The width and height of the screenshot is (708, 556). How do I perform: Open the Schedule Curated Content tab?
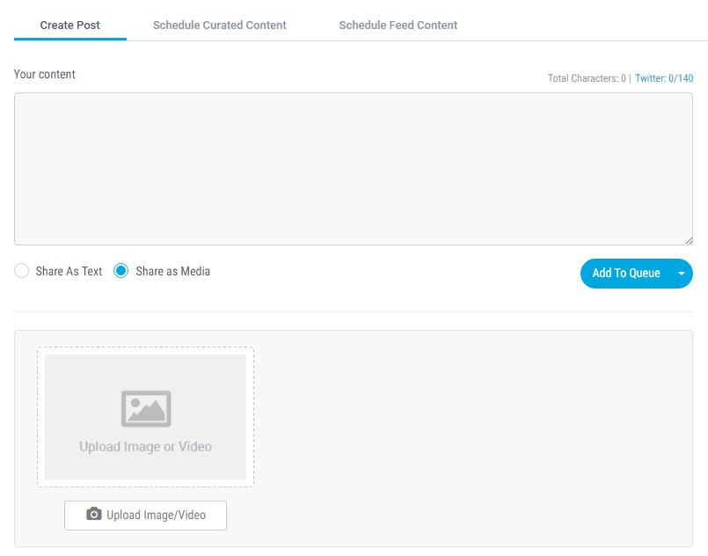(220, 26)
